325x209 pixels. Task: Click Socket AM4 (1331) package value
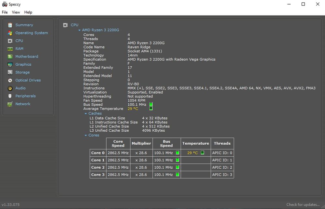pyautogui.click(x=145, y=51)
